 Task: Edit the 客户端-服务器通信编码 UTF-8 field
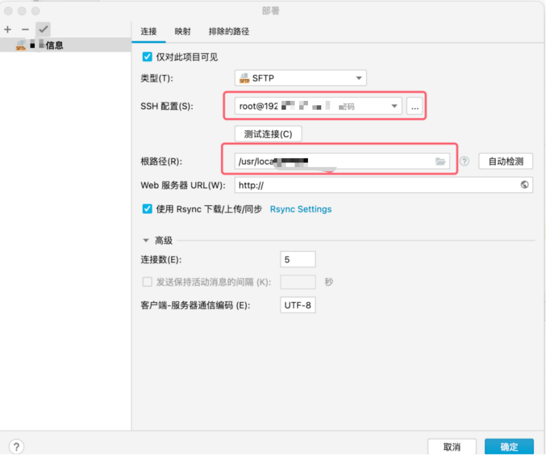click(298, 305)
